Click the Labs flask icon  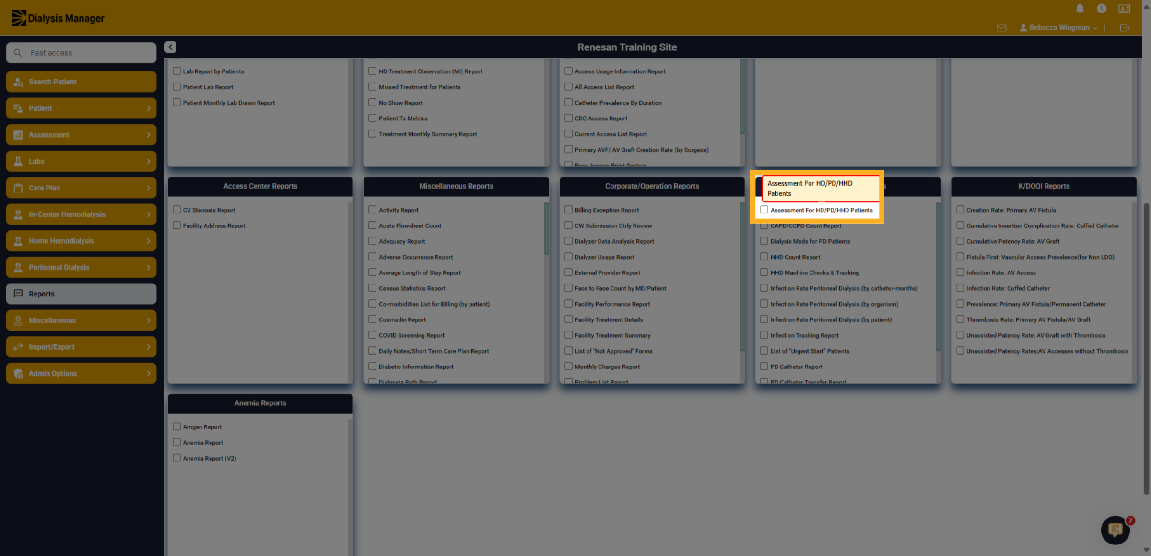(18, 161)
